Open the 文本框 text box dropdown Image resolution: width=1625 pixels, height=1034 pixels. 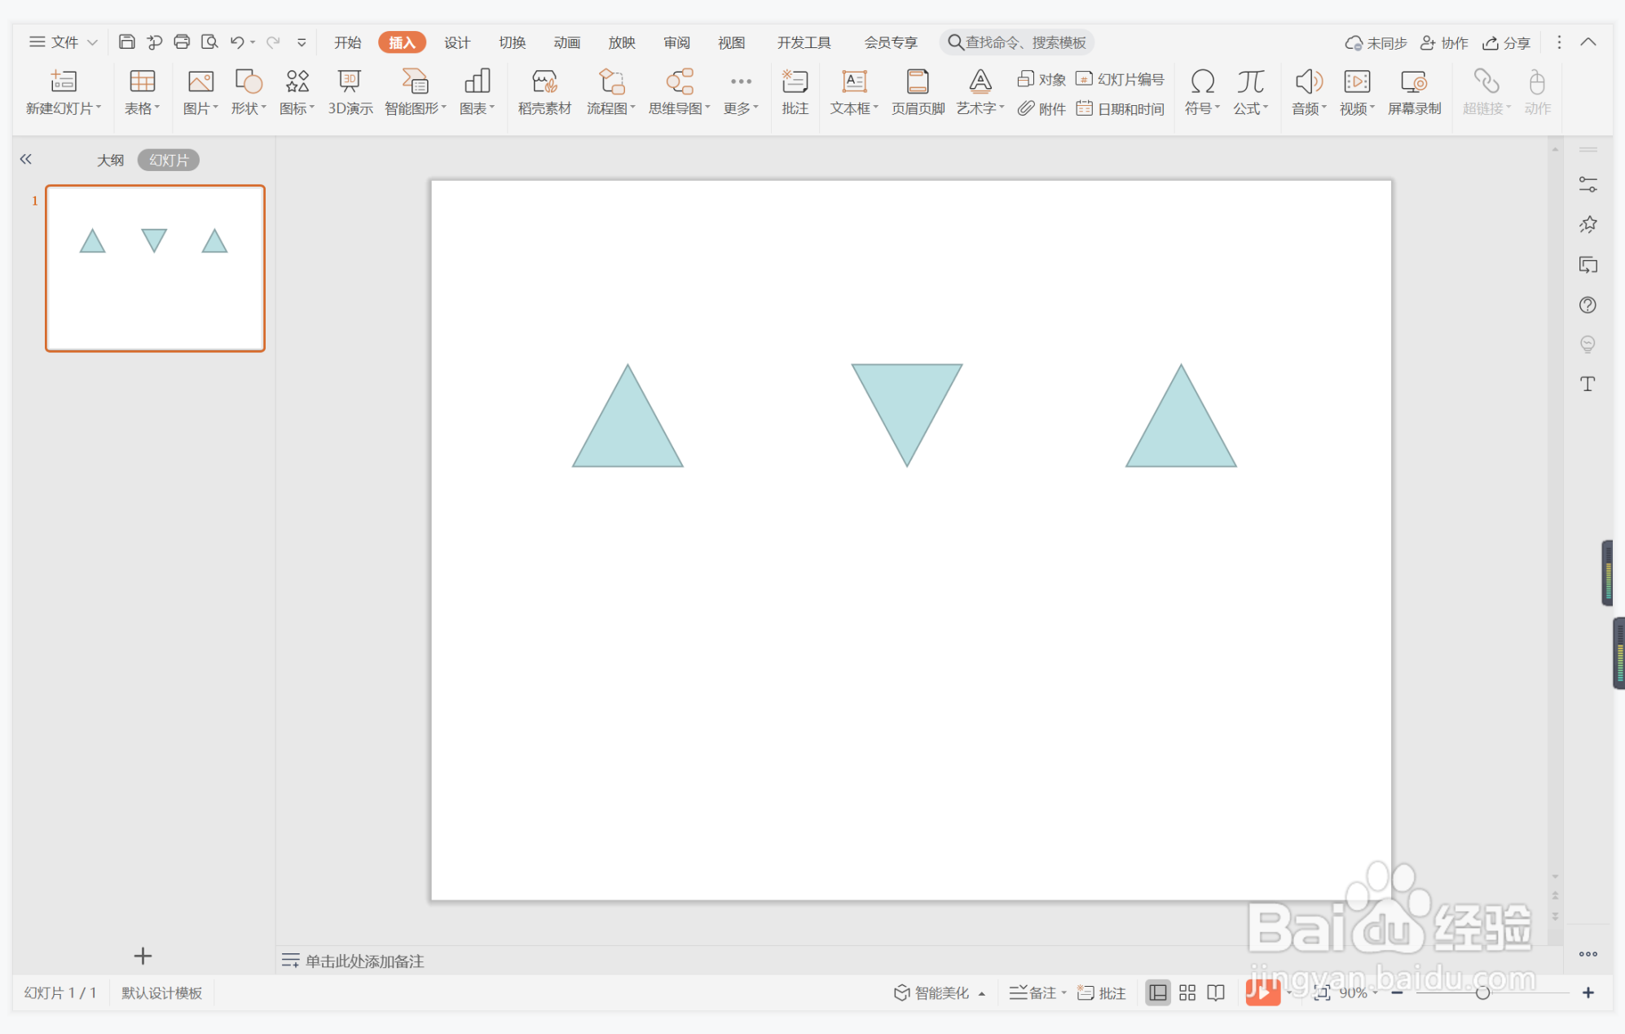click(x=854, y=108)
